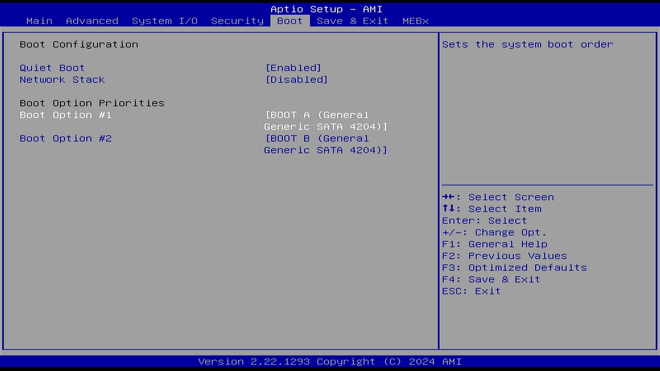Select the Boot Option #1 label
This screenshot has width=660, height=371.
pyautogui.click(x=65, y=115)
